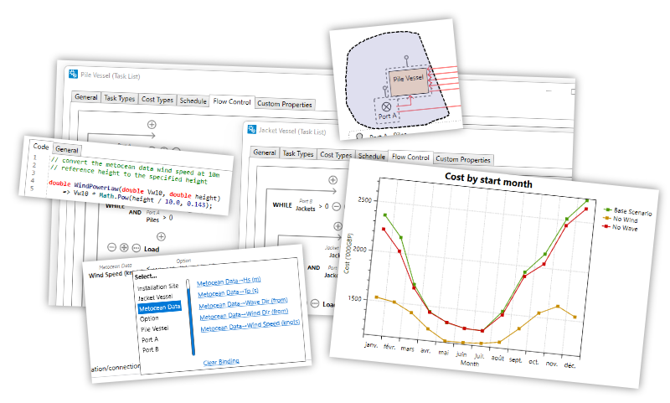Click the Metocean Data→Wind Speed (knots) link
The height and width of the screenshot is (403, 670).
pos(248,327)
